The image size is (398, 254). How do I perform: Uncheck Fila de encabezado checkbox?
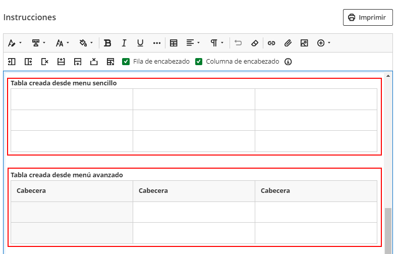coord(126,62)
